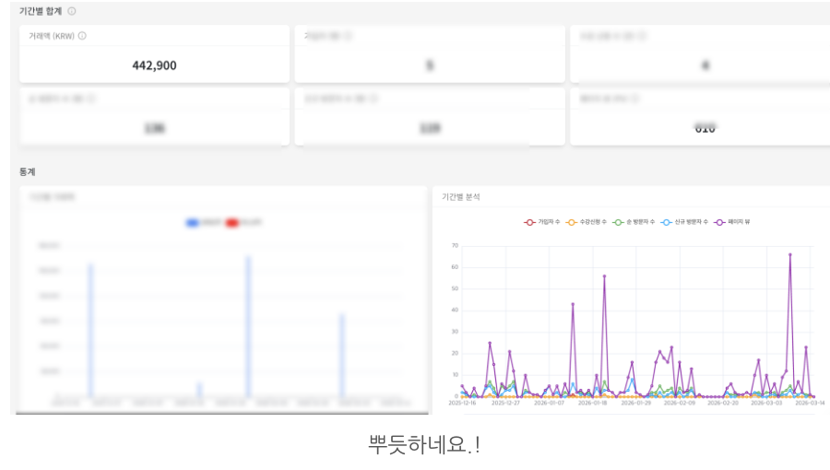The image size is (830, 470).
Task: Click the blue legend swatch on bar chart
Action: [192, 223]
